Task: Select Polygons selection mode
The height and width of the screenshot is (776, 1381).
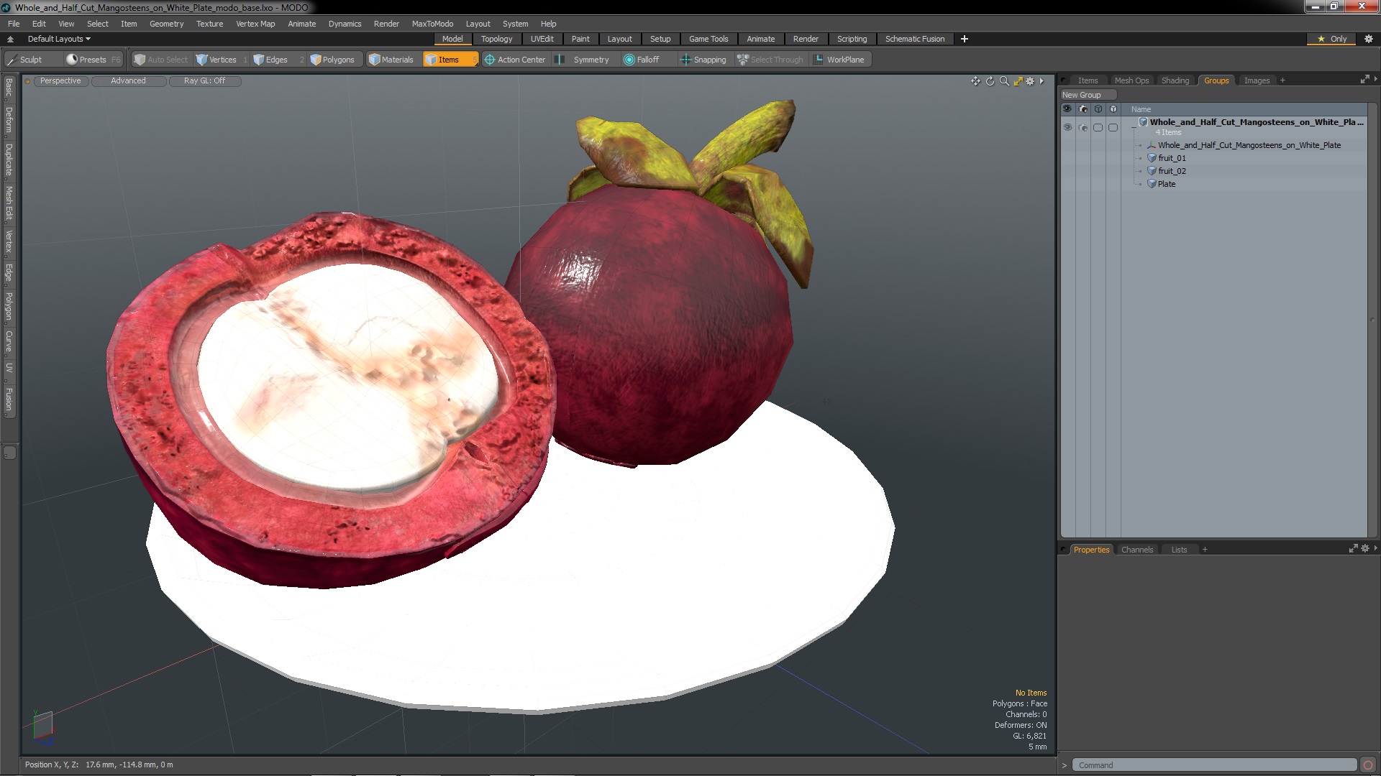Action: pyautogui.click(x=332, y=60)
